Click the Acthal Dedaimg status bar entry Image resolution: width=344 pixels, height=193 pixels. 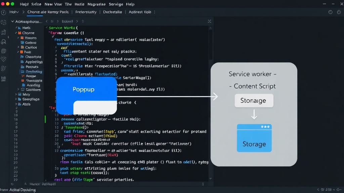[23, 190]
